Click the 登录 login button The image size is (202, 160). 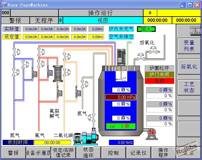coord(188,153)
